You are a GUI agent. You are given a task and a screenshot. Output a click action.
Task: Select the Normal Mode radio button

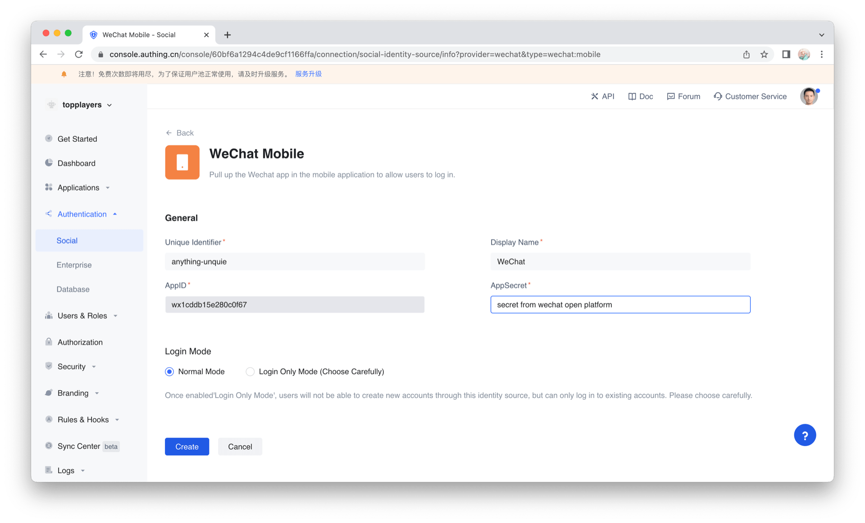click(x=169, y=372)
